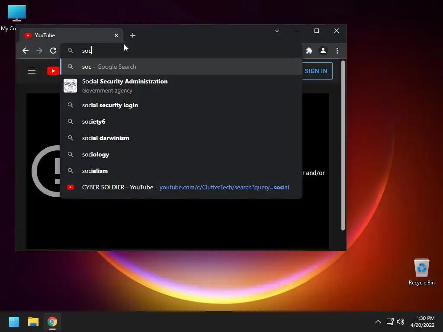Open the tab search chevron
This screenshot has width=443, height=332.
coord(277,31)
